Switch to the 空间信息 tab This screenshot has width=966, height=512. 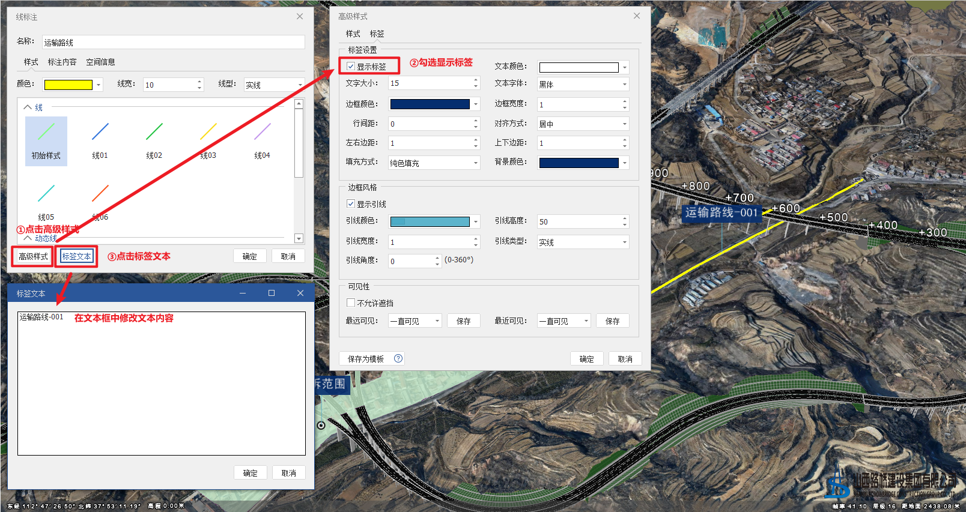pos(100,62)
